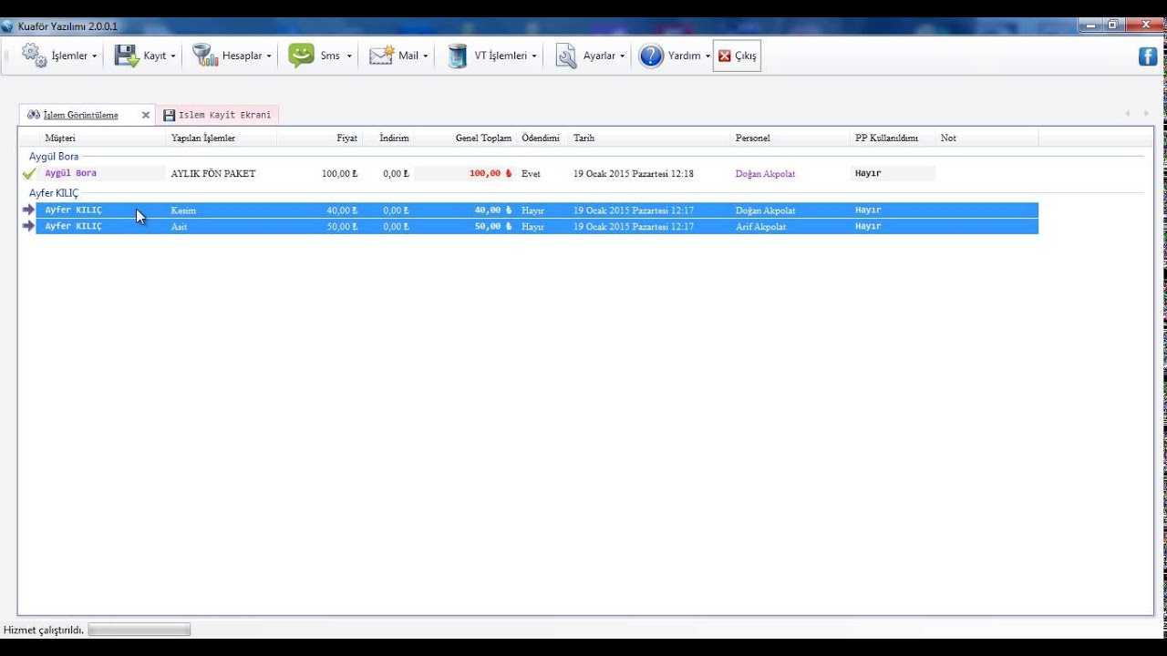Viewport: 1167px width, 656px height.
Task: Open the İşlemler dropdown arrow
Action: click(95, 56)
